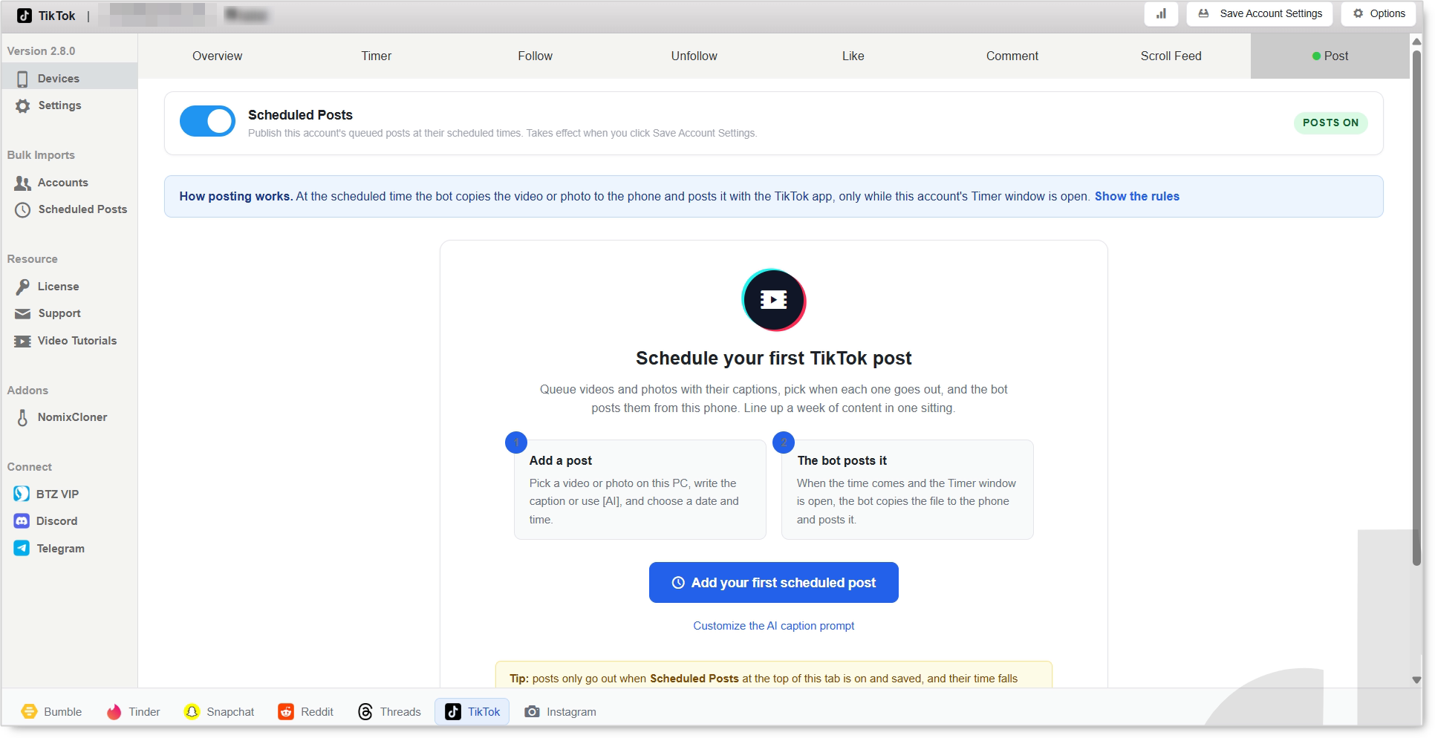Click the Video Tutorials film icon

pos(23,342)
